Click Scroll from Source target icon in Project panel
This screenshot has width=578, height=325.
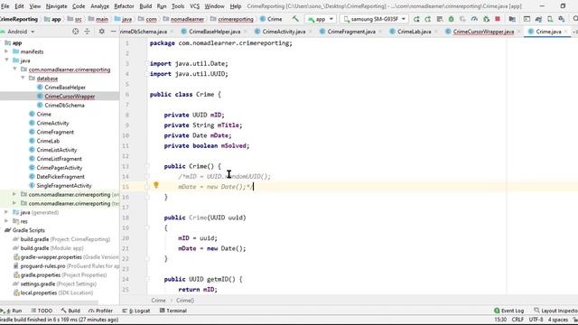76,32
